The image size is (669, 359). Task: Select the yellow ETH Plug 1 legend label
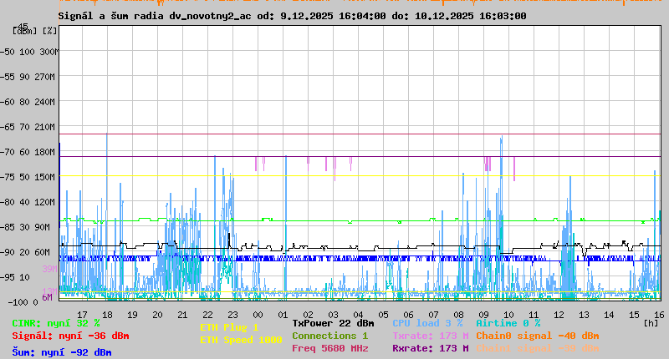pos(229,327)
